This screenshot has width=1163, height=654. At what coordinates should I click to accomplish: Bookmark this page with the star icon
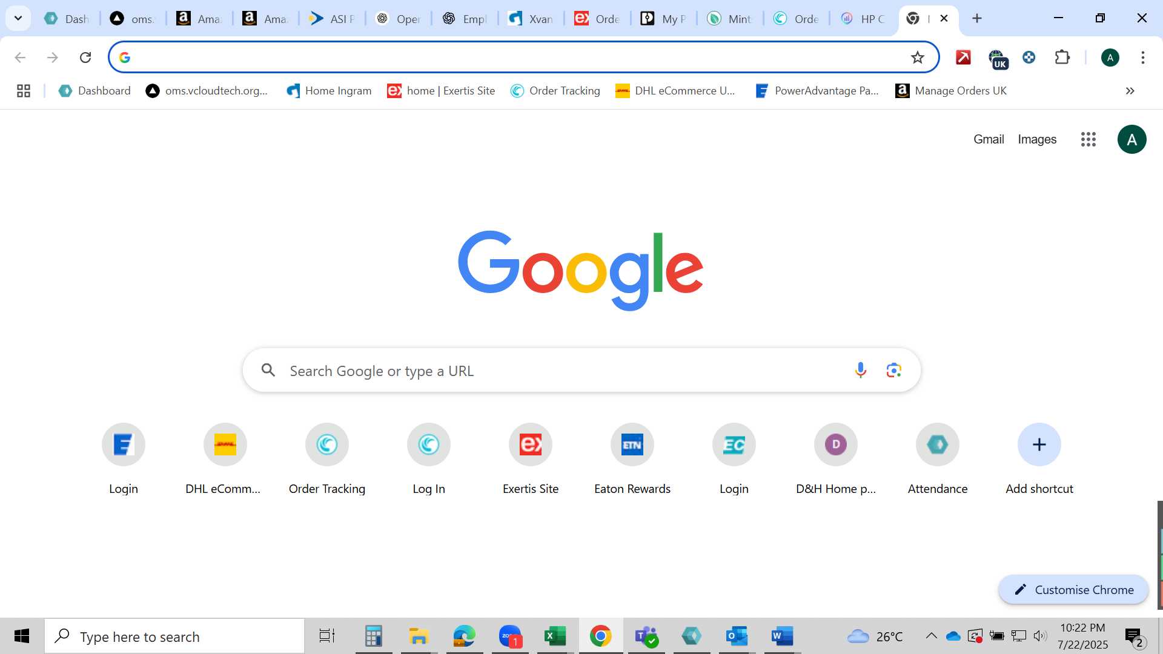918,58
